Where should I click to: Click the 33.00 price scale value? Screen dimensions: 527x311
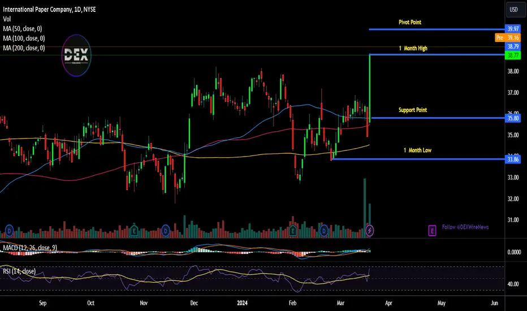(513, 177)
